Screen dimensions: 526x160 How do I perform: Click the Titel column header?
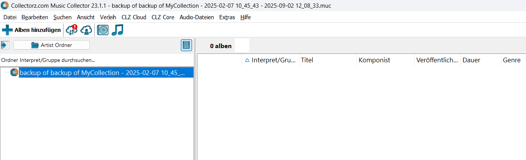pyautogui.click(x=327, y=60)
